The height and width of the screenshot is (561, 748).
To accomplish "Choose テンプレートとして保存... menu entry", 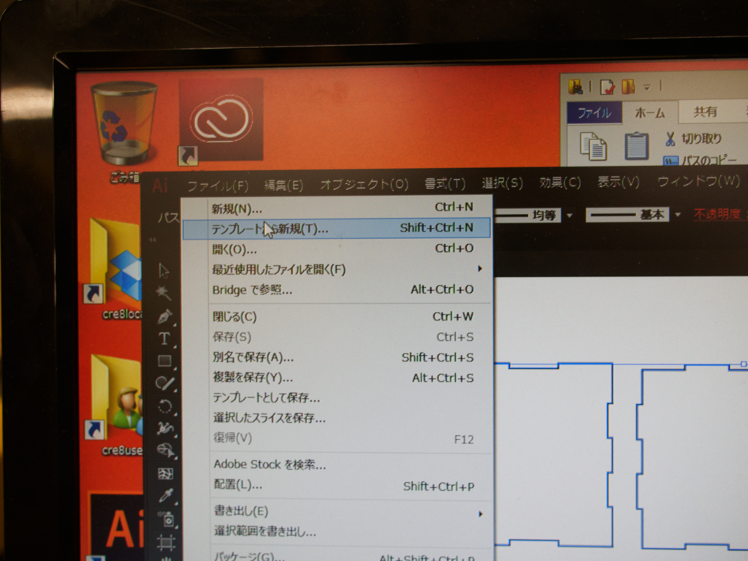I will pyautogui.click(x=336, y=398).
